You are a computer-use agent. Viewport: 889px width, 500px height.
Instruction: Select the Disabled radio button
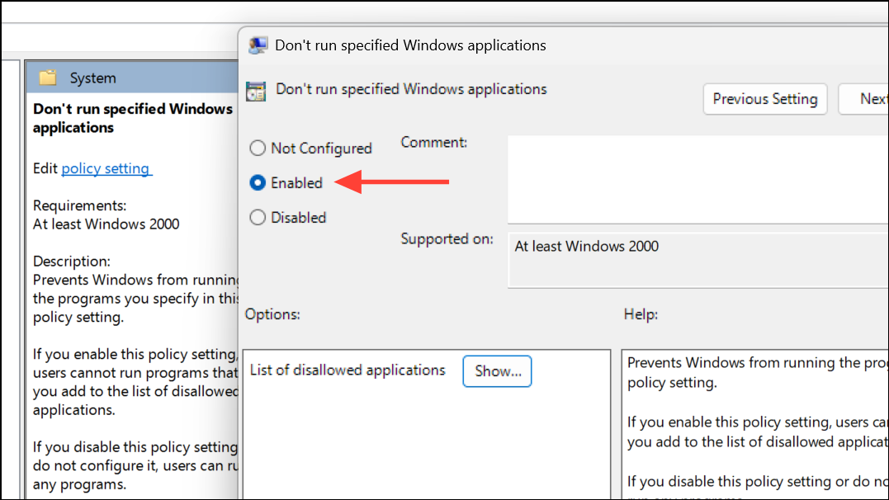click(258, 217)
